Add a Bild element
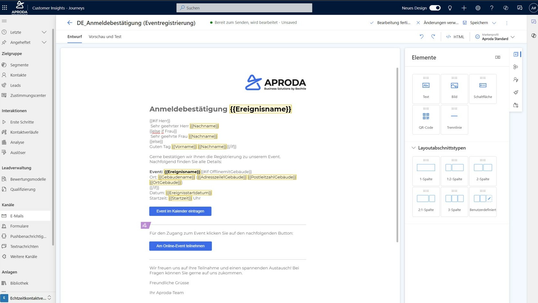 click(x=454, y=89)
